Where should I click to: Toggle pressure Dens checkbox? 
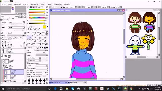click(x=31, y=76)
